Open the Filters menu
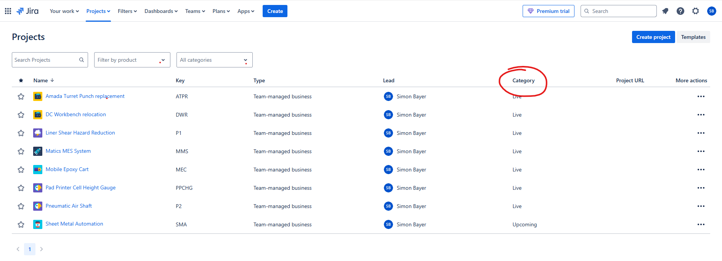This screenshot has width=722, height=261. point(127,11)
